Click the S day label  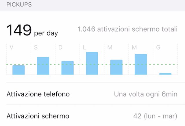coord(36,47)
